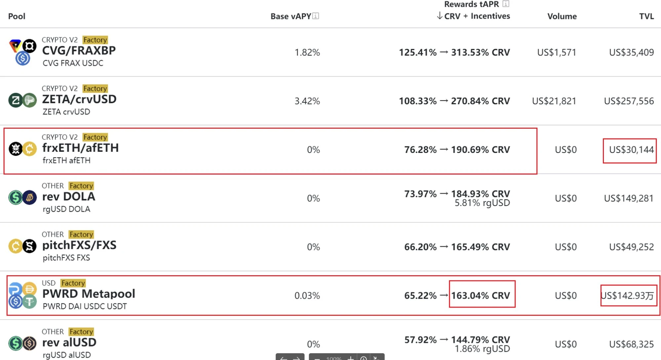Image resolution: width=661 pixels, height=360 pixels.
Task: Sort by the TVL column header
Action: (x=646, y=16)
